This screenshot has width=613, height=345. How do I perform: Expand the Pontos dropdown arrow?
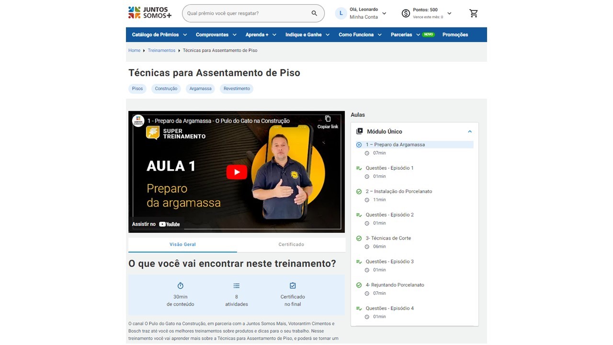pos(449,13)
